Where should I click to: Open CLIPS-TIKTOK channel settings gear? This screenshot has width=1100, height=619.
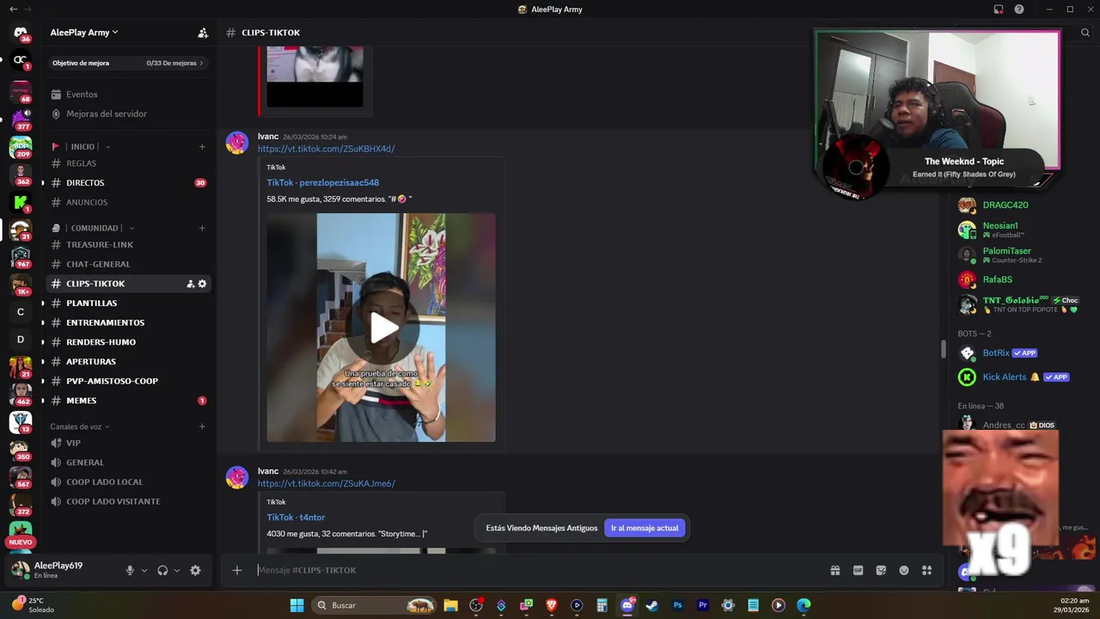tap(202, 284)
